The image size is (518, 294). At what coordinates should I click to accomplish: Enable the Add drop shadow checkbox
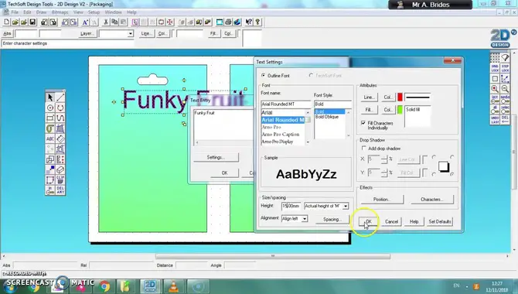(363, 148)
